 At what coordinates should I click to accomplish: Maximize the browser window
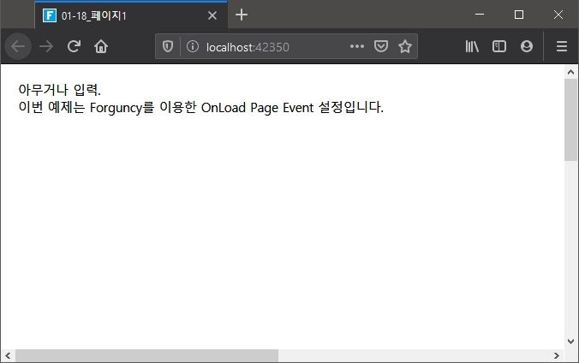coord(518,15)
